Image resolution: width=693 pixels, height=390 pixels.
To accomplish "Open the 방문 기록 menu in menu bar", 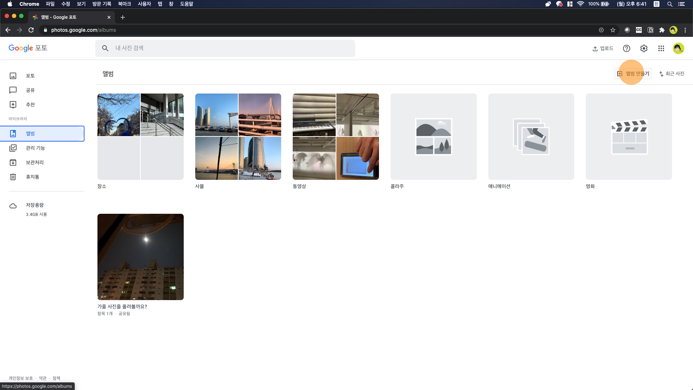I will [x=101, y=4].
